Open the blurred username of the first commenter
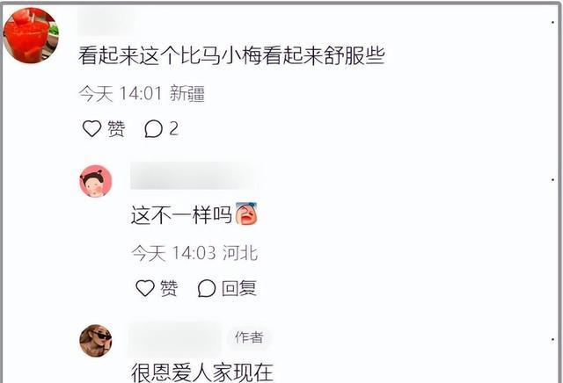Image resolution: width=563 pixels, height=383 pixels. tap(106, 21)
